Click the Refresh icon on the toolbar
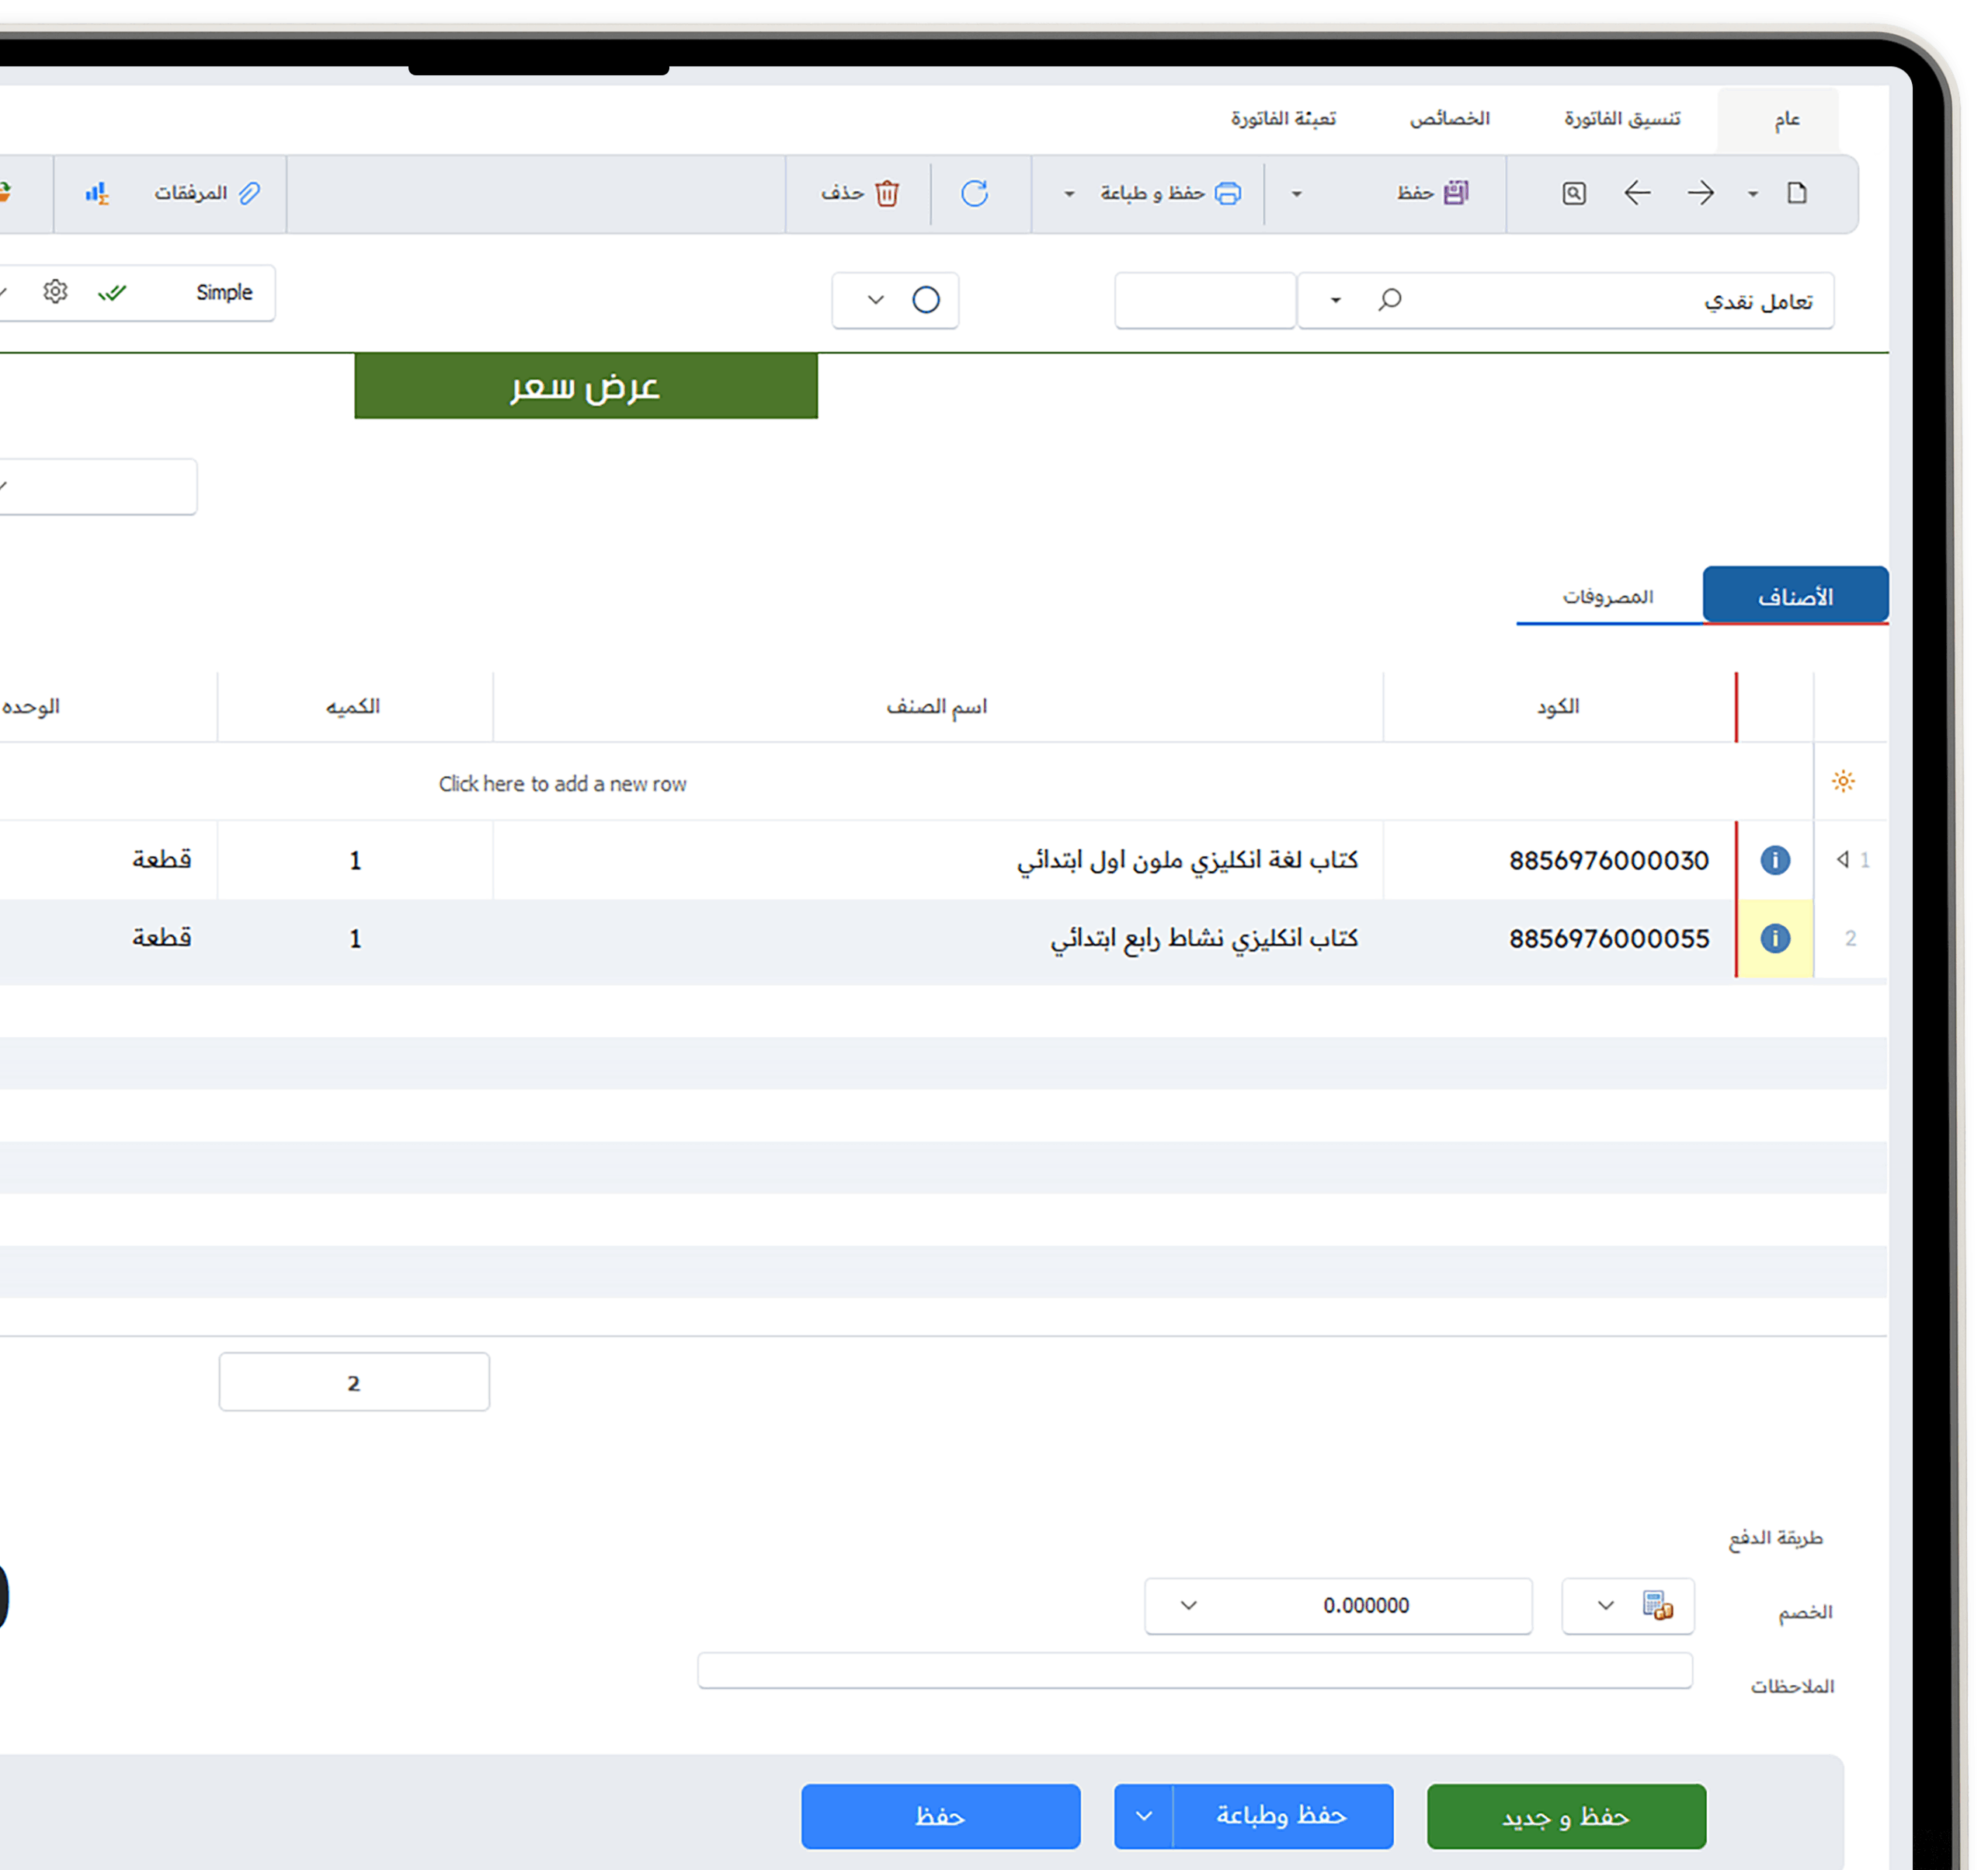This screenshot has width=1988, height=1870. coord(977,193)
